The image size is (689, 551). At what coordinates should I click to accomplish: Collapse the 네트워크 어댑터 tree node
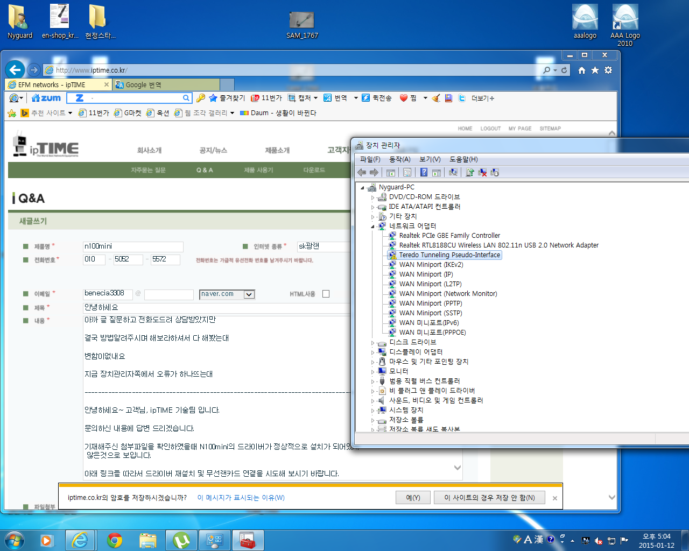pyautogui.click(x=372, y=226)
